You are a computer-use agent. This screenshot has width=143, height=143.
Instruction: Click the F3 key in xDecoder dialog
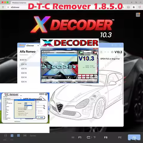(88, 76)
